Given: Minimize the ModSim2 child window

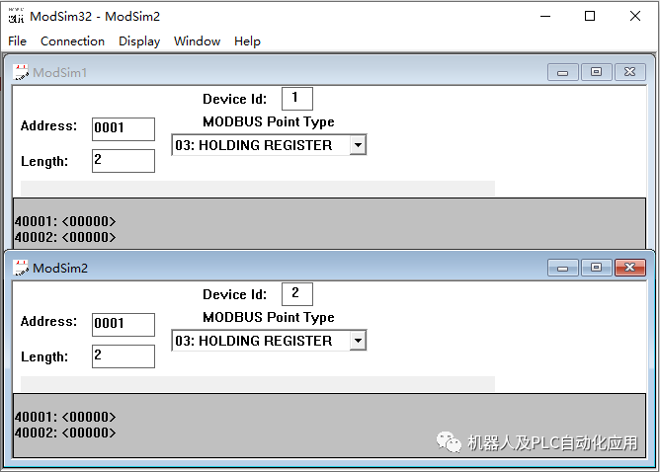Looking at the screenshot, I should 563,268.
